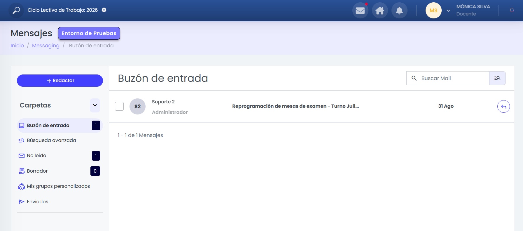Viewport: 523px width, 231px height.
Task: Follow the Inicio breadcrumb link
Action: pyautogui.click(x=17, y=46)
